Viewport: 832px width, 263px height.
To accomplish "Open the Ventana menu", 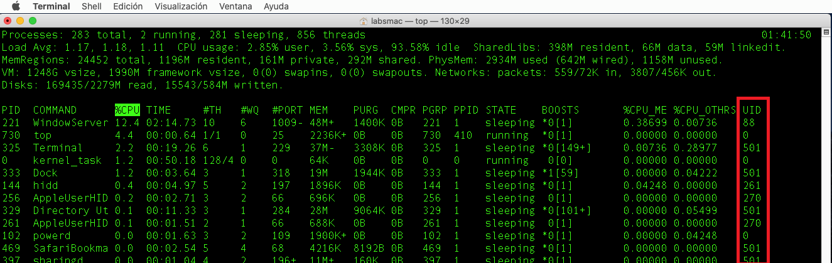I will coord(235,6).
